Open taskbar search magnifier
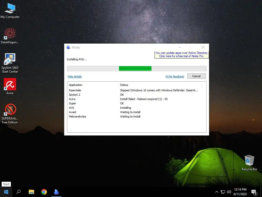Screen dimensions: 262x197 click(18, 192)
